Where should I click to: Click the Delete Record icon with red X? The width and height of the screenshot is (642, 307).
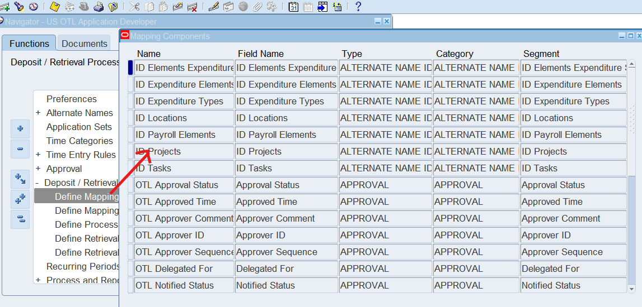[x=192, y=7]
